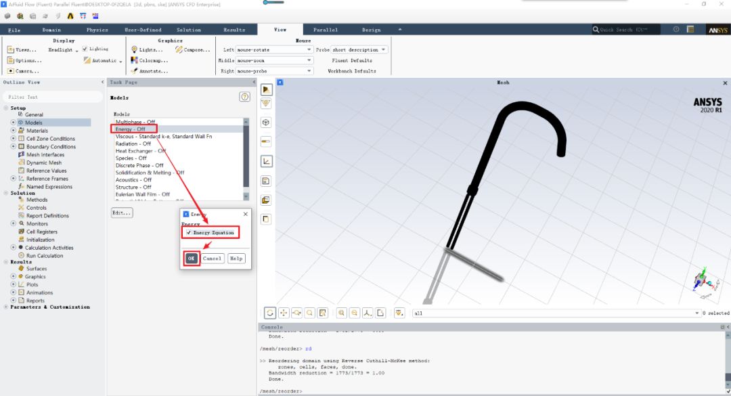Click the Edit... button under Models list

point(122,213)
